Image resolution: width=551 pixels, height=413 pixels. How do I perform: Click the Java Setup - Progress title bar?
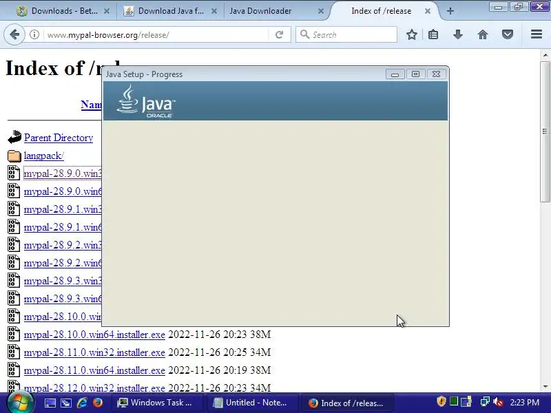(x=242, y=74)
